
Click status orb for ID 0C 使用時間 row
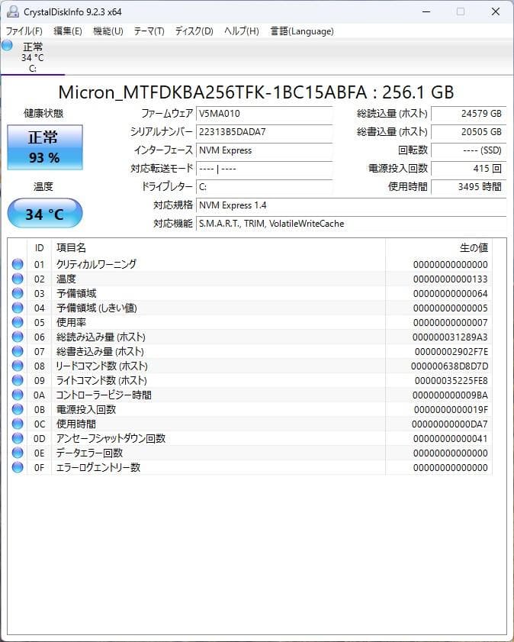[18, 424]
